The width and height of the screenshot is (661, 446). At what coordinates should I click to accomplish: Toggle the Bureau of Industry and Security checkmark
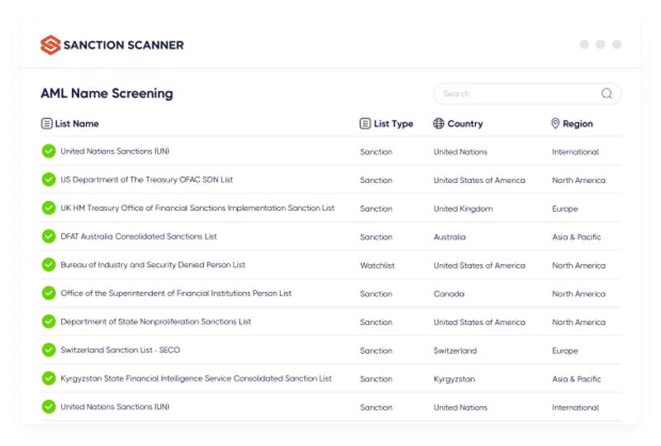49,265
